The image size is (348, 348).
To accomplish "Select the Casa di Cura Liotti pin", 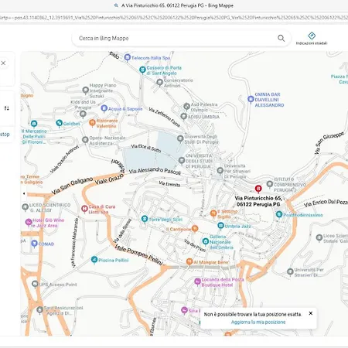I will click(84, 209).
